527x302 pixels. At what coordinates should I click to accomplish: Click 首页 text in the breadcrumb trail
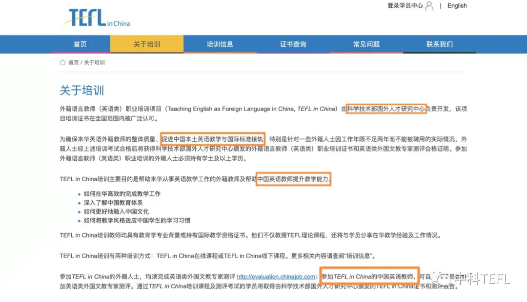click(74, 63)
